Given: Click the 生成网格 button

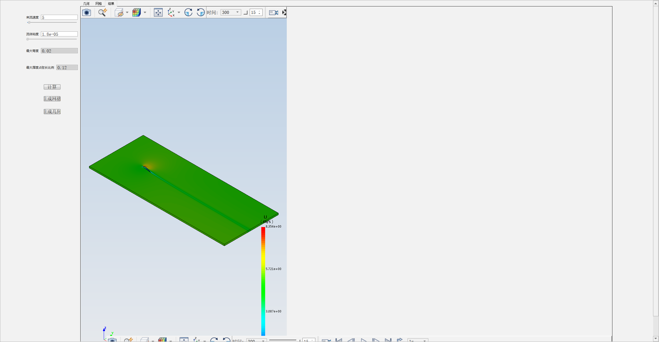Looking at the screenshot, I should click(x=52, y=99).
